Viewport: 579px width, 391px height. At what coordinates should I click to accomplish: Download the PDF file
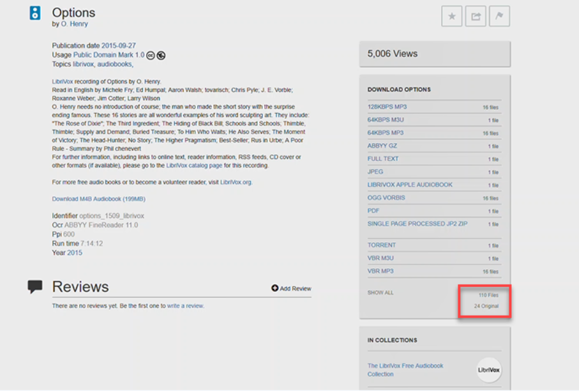coord(373,211)
